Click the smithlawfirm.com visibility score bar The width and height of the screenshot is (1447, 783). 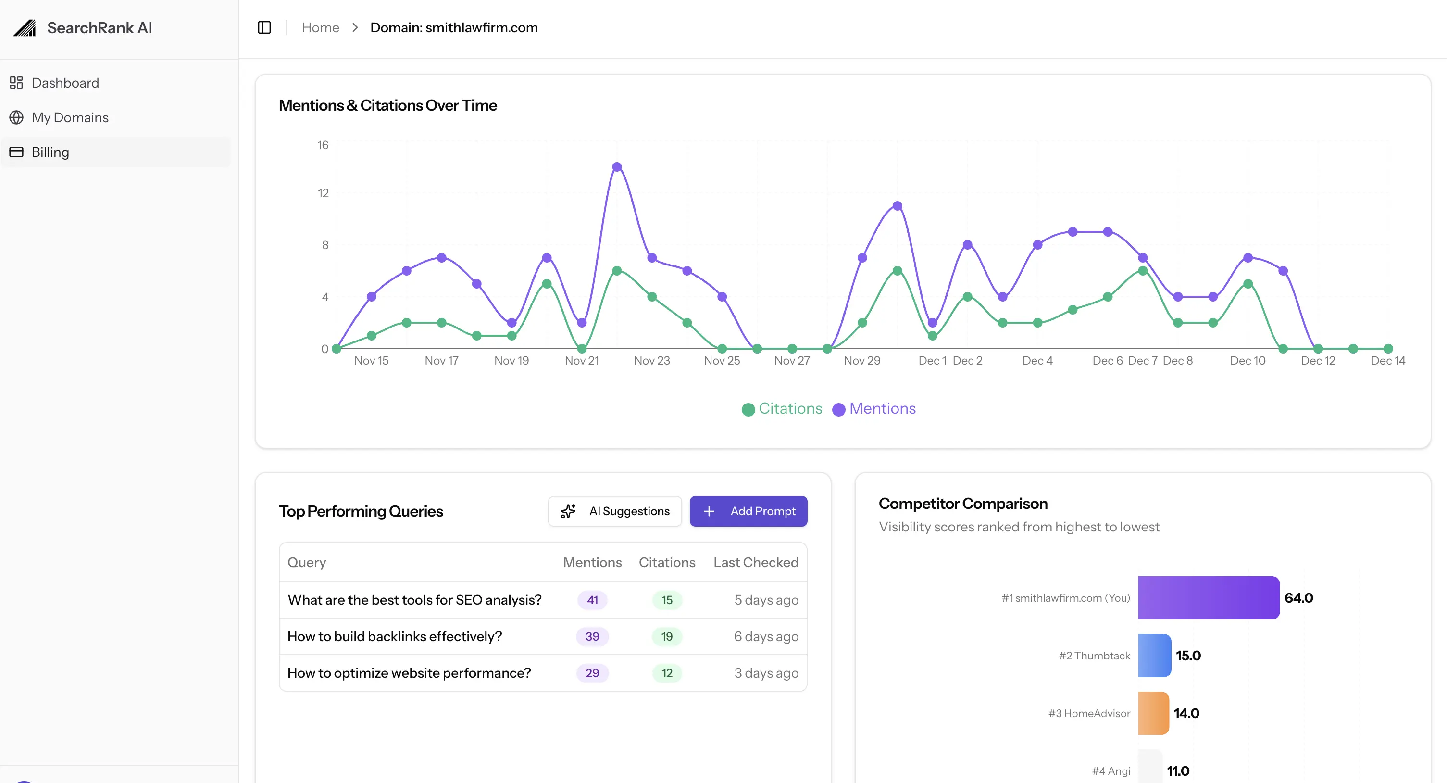pos(1208,598)
